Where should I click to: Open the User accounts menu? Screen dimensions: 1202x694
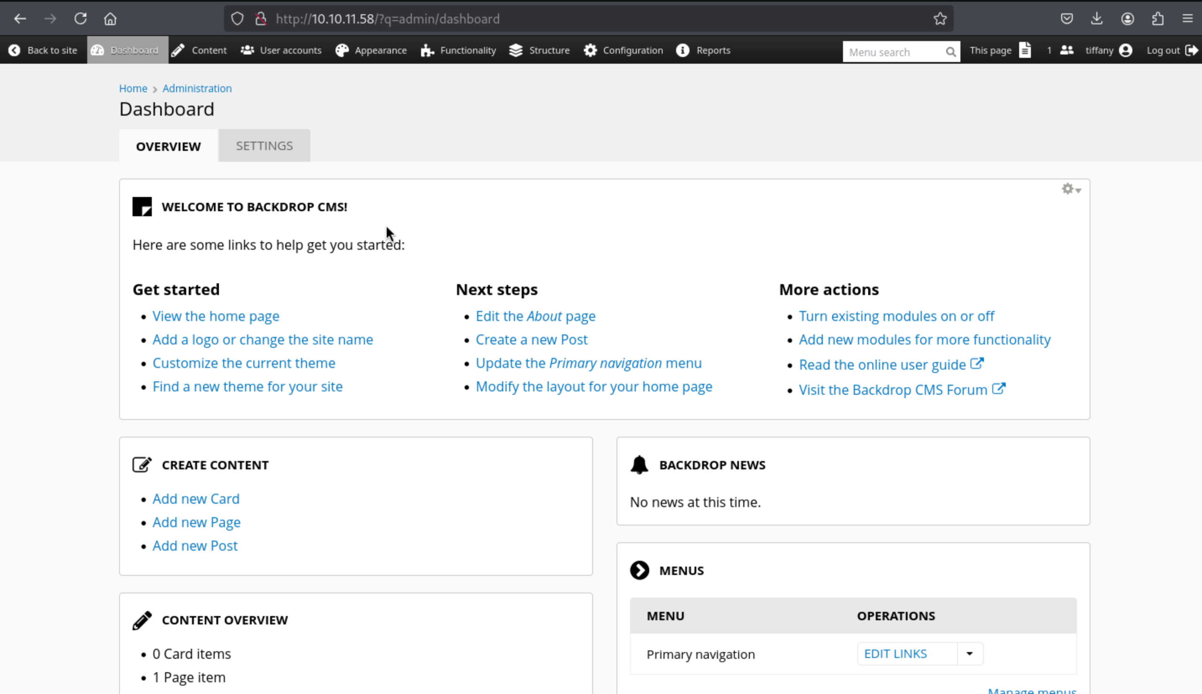point(281,50)
